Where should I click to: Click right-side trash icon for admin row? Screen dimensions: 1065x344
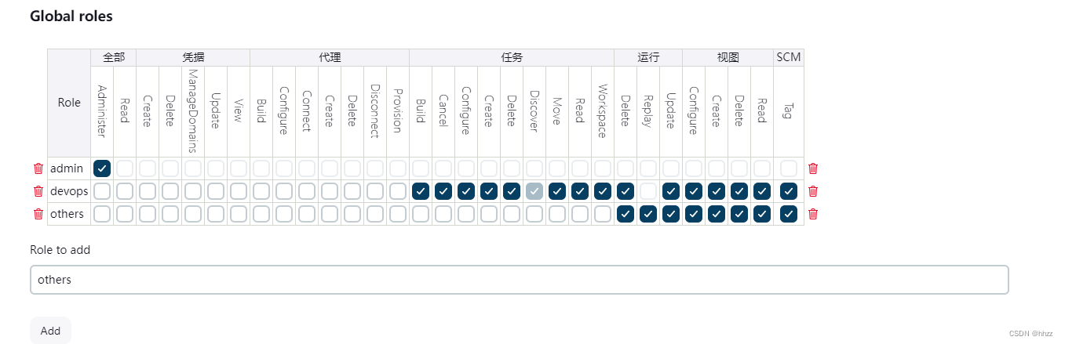[813, 168]
